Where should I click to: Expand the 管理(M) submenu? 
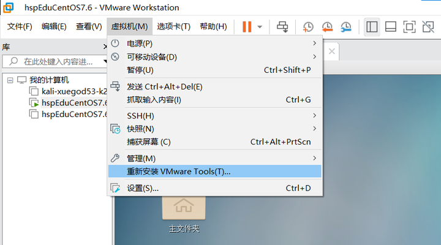click(214, 159)
